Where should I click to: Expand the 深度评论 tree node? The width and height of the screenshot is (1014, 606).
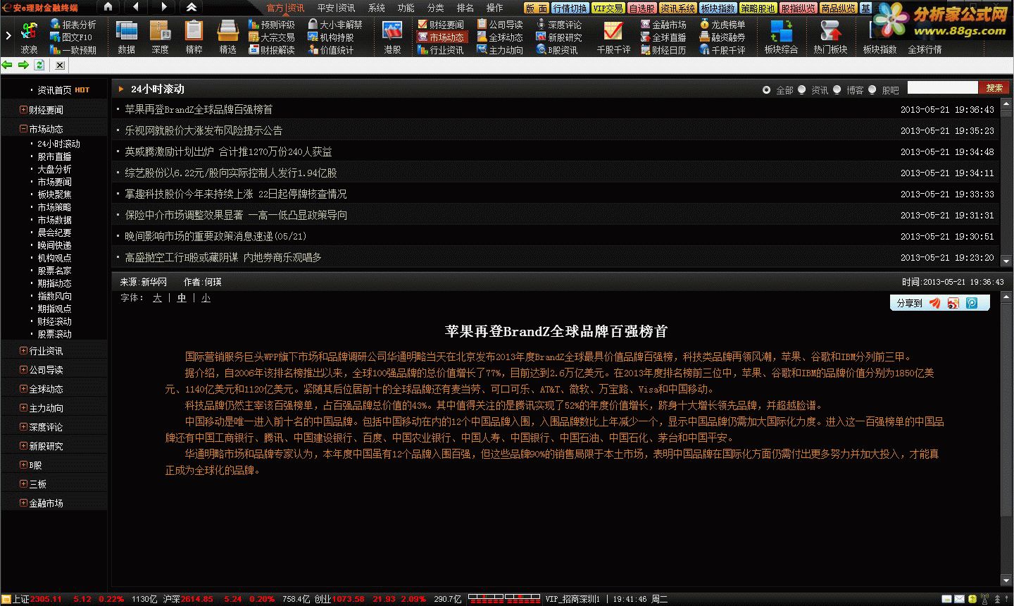23,426
